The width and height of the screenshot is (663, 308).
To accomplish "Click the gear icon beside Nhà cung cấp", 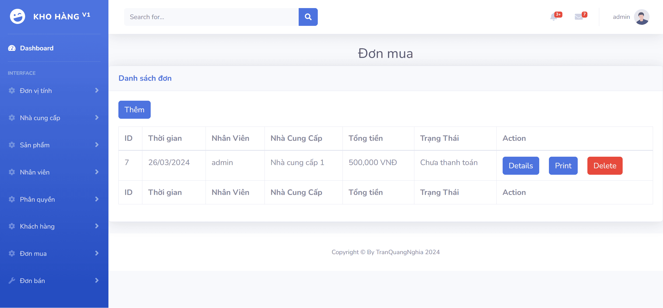I will click(12, 118).
